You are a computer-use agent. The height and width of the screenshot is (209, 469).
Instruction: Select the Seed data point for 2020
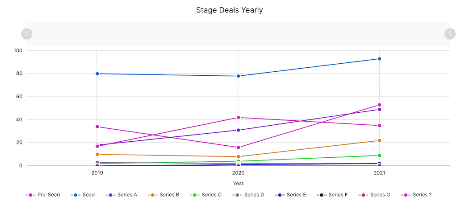click(x=238, y=76)
